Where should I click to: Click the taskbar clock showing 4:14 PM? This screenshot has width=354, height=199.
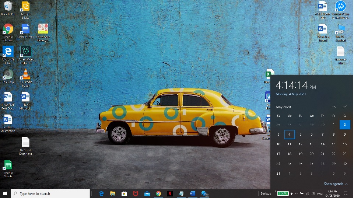tap(333, 194)
